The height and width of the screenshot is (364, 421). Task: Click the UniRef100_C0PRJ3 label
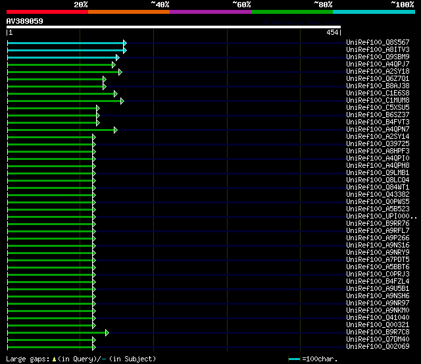coord(378,274)
